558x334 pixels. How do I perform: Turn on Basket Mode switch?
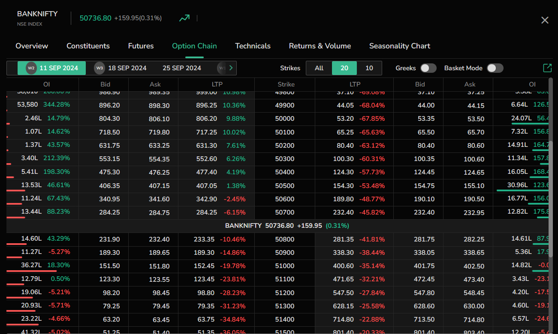tap(495, 68)
